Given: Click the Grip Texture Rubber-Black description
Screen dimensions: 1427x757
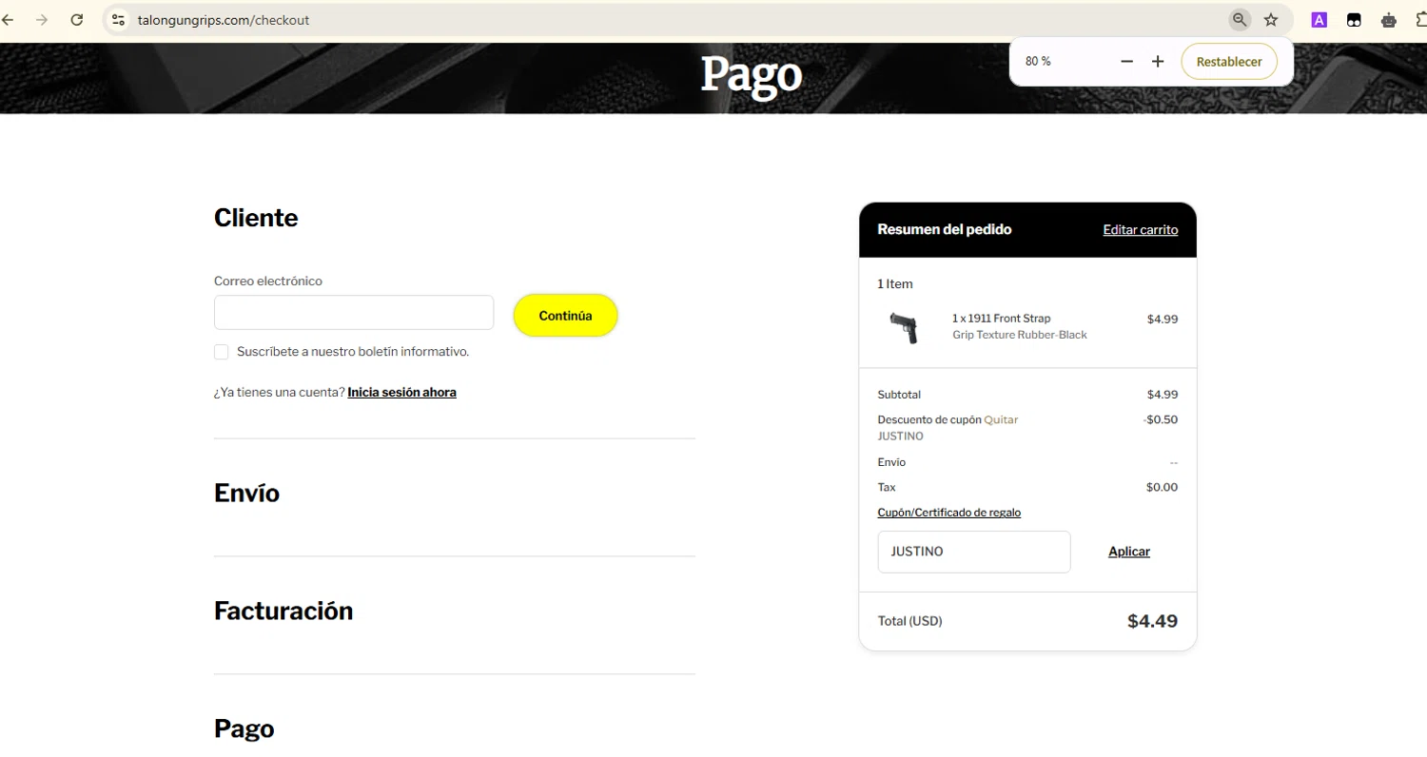Looking at the screenshot, I should click(1019, 335).
